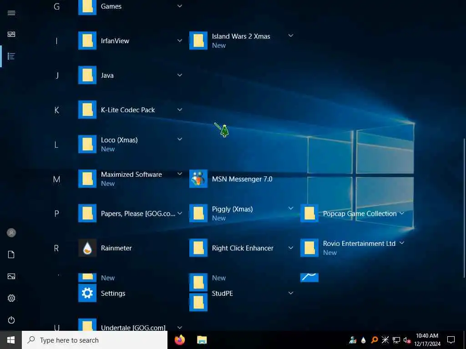The image size is (466, 349).
Task: Open the Documents icon in sidebar
Action: [x=11, y=254]
